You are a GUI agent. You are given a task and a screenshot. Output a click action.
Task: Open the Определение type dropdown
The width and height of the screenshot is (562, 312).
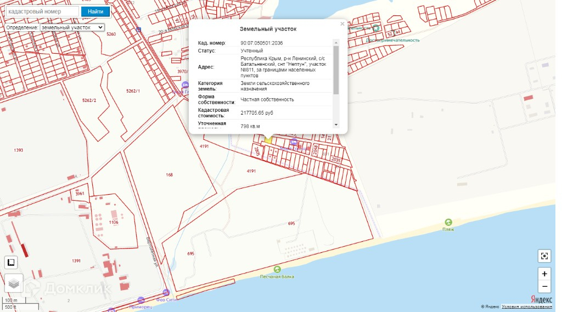(72, 27)
